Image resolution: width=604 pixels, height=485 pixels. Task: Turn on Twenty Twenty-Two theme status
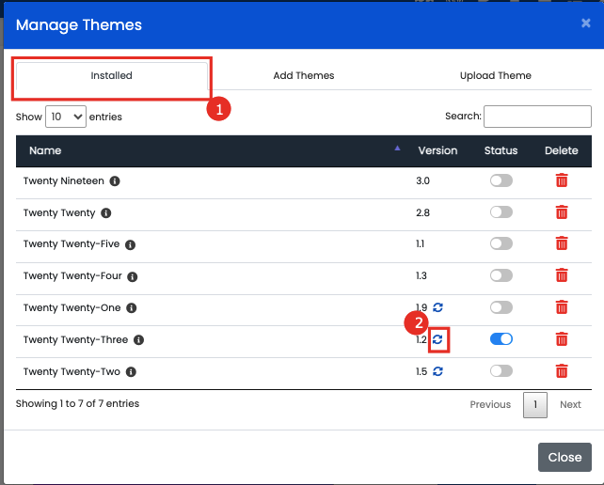pyautogui.click(x=501, y=371)
